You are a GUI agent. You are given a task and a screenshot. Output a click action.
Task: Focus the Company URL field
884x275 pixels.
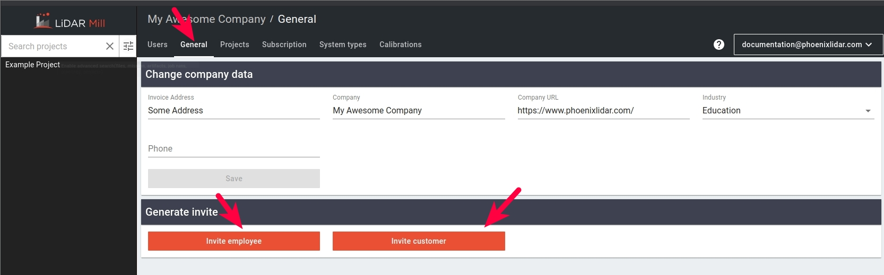click(603, 110)
